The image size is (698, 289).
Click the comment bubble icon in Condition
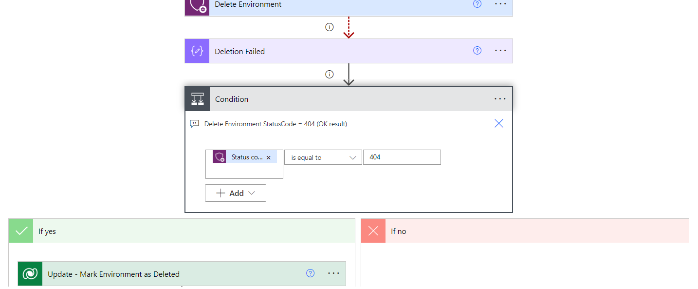click(x=194, y=123)
